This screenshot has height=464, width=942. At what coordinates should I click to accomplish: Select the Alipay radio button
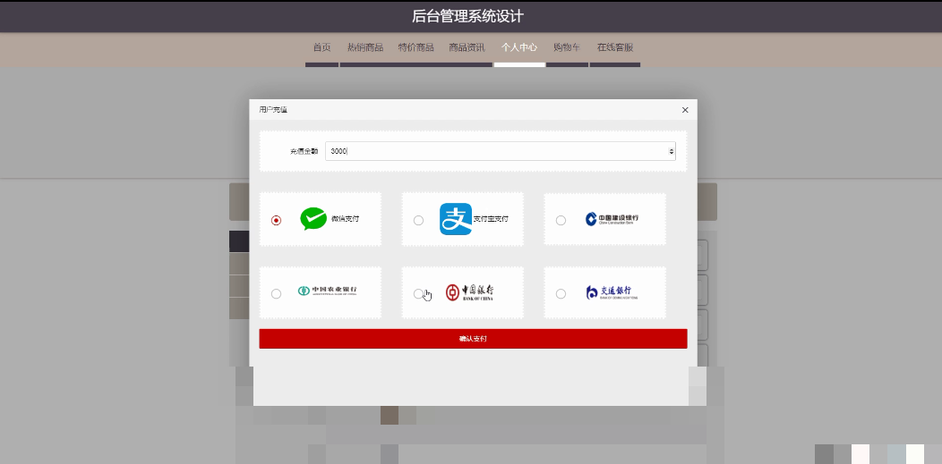pos(418,220)
